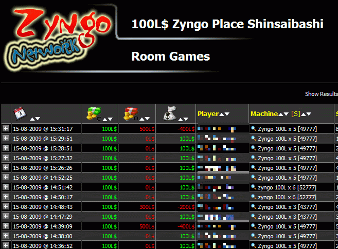338x249 pixels.
Task: Click the Player column header
Action: [208, 114]
